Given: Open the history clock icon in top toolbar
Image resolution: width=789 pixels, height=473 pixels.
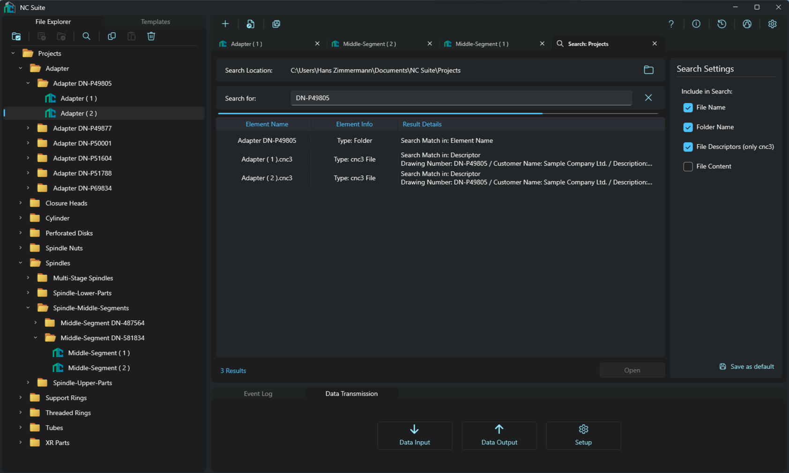Looking at the screenshot, I should click(x=722, y=24).
